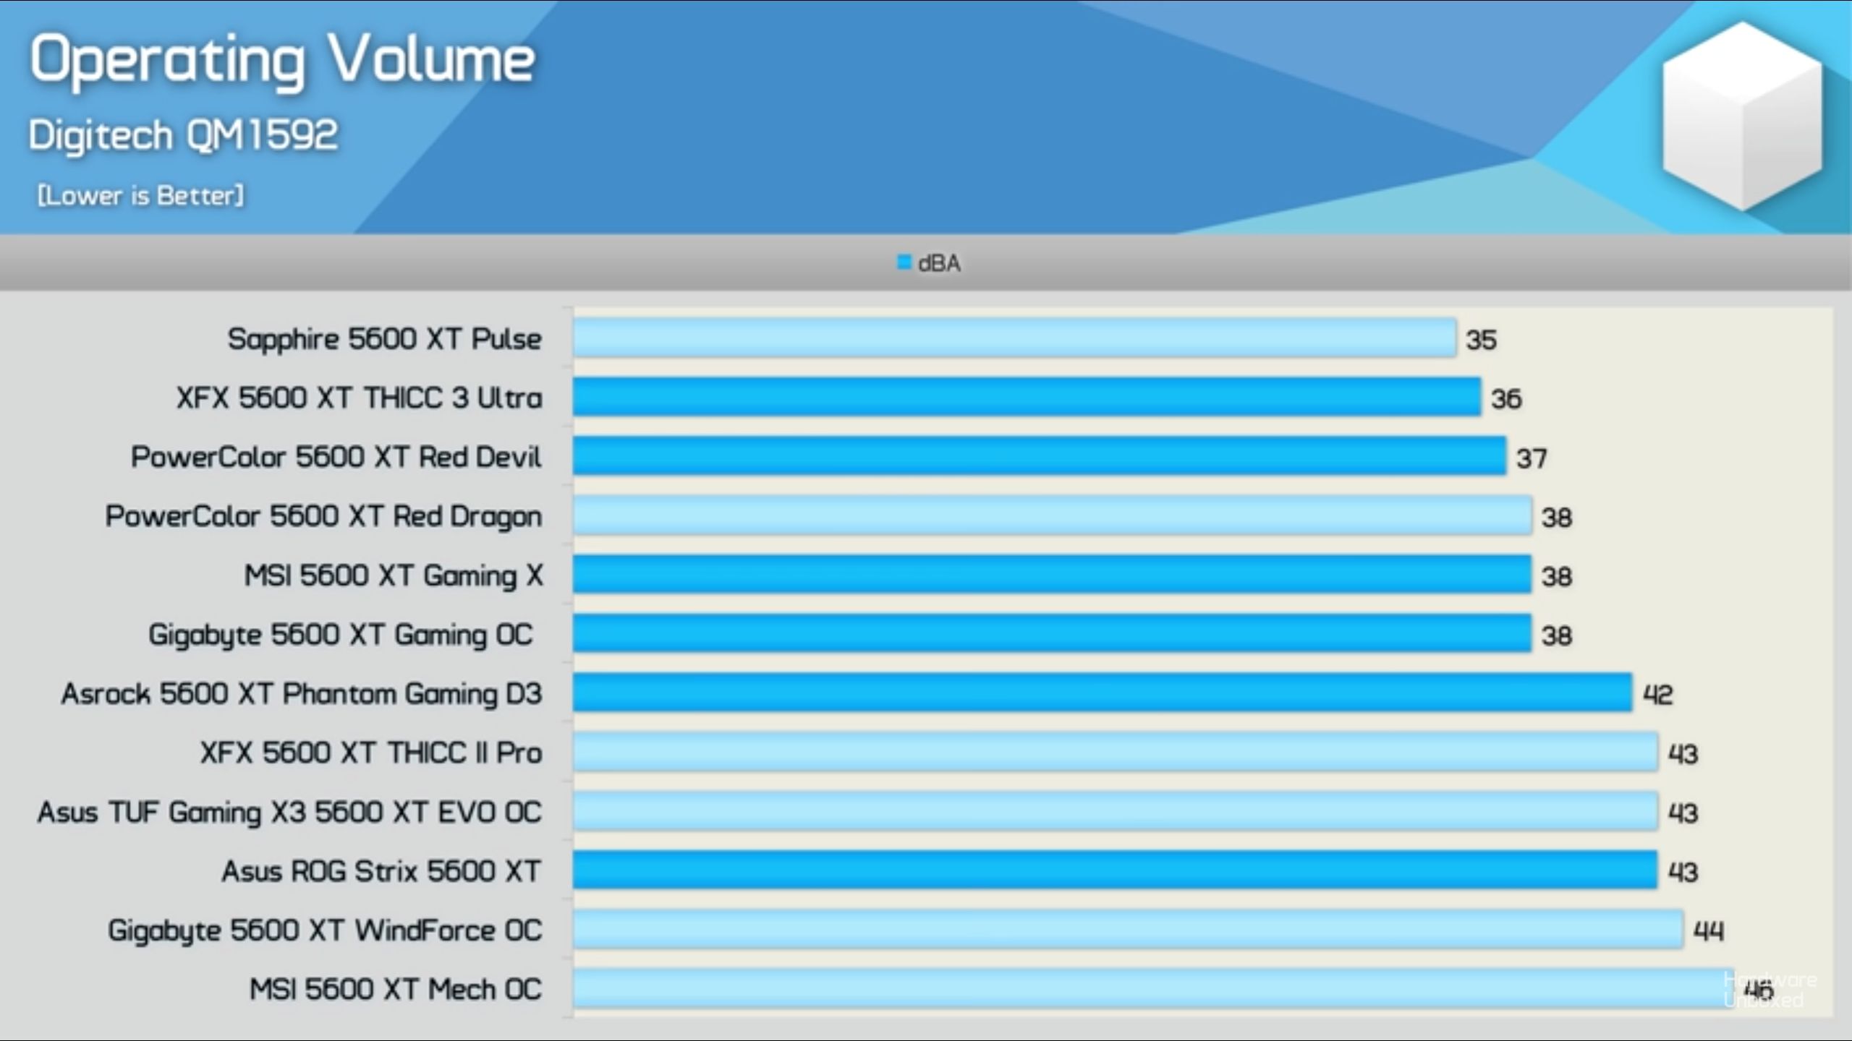Select the XFX THICC 3 Ultra bar
1852x1041 pixels.
1026,398
